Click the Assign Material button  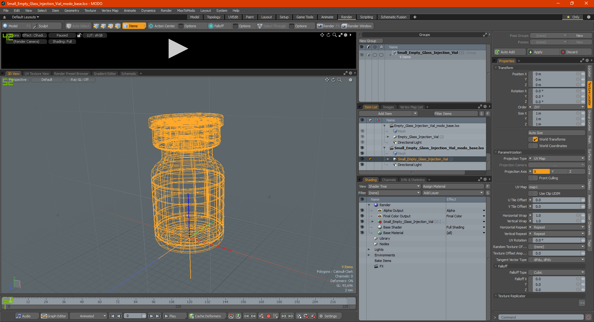pos(453,186)
